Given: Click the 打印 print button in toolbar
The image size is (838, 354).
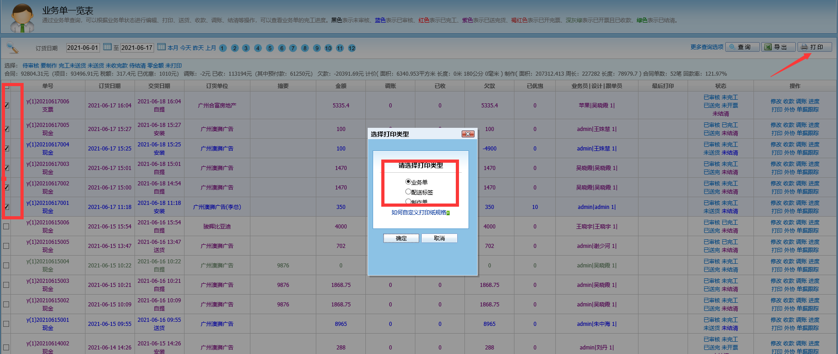Looking at the screenshot, I should (814, 47).
